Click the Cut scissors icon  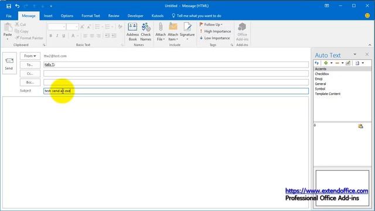(x=17, y=24)
